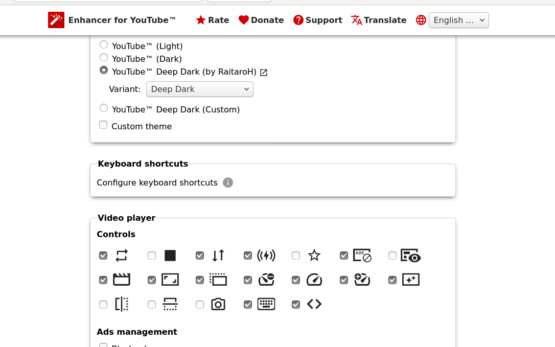The height and width of the screenshot is (347, 555).
Task: Select YouTube Deep Dark (by RaitaroH) radio
Action: tap(104, 70)
